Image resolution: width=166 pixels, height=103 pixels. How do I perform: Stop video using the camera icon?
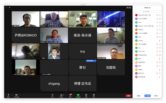(x=16, y=95)
